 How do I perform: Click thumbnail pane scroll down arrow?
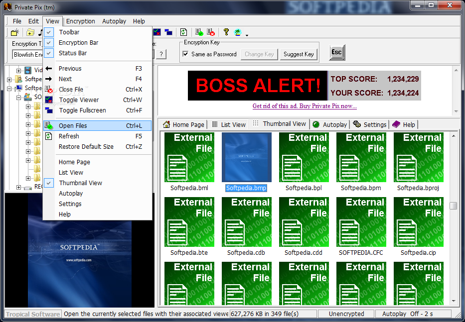pyautogui.click(x=454, y=301)
